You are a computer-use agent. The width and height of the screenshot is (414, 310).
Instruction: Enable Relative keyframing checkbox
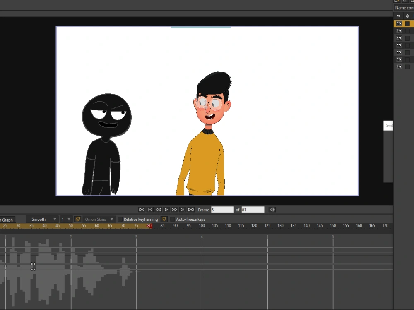click(120, 219)
